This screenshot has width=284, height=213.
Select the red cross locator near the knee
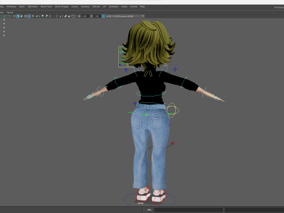173,143
